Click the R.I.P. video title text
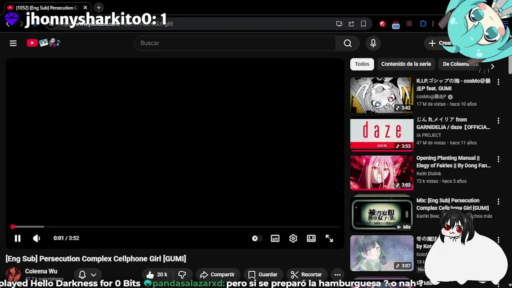 pyautogui.click(x=453, y=85)
